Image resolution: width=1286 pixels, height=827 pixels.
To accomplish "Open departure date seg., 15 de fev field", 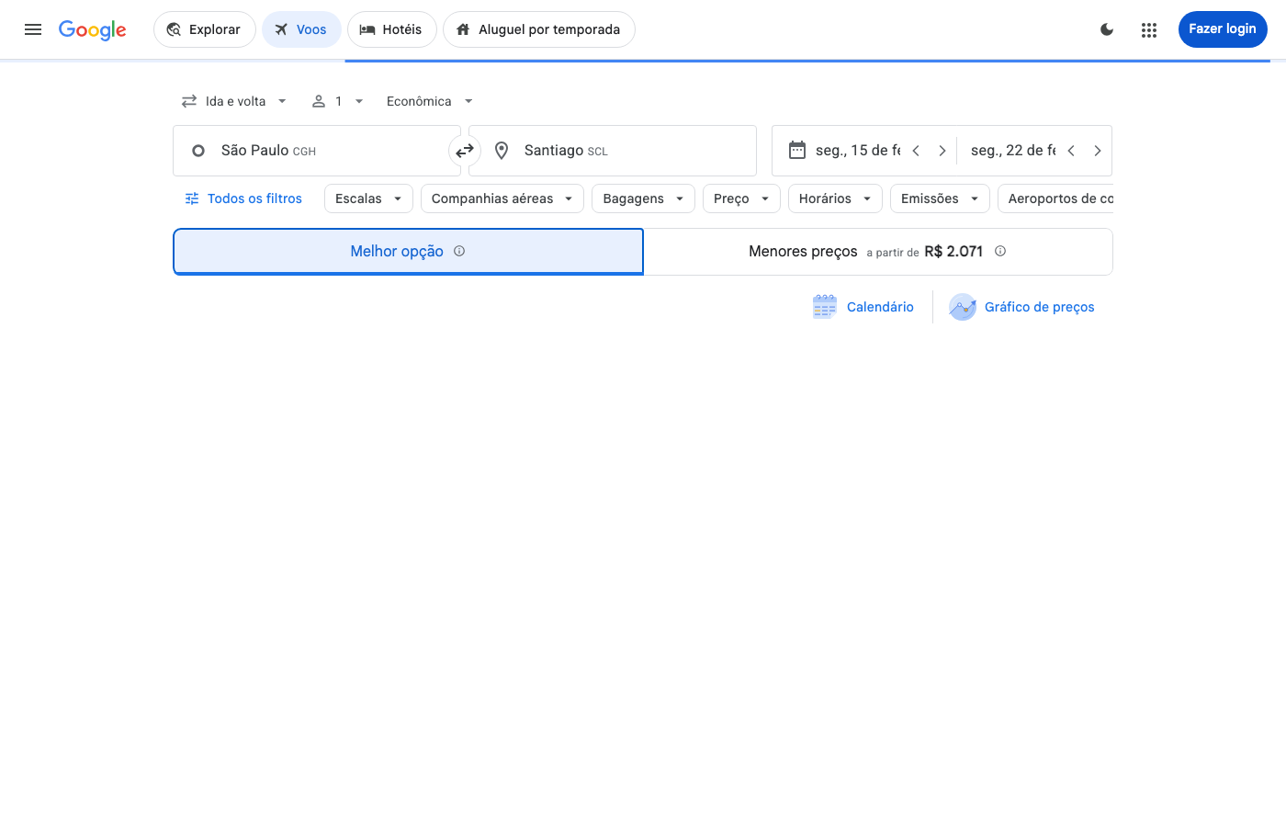I will (x=857, y=151).
